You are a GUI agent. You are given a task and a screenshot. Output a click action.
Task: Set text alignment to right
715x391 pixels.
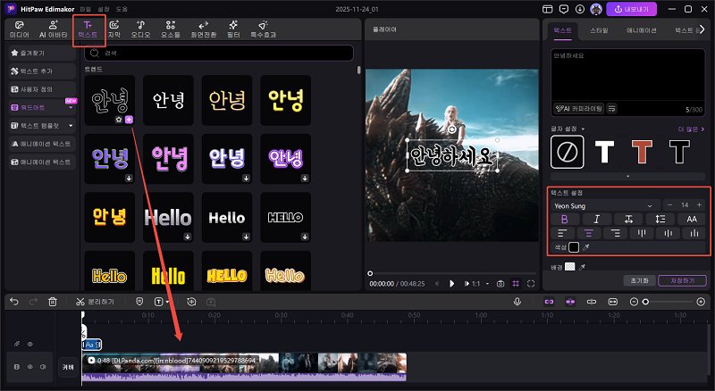pyautogui.click(x=615, y=233)
